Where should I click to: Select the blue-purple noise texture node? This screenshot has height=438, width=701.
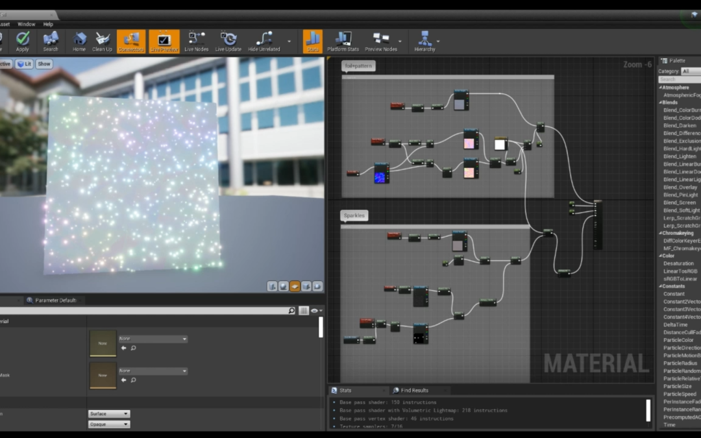[382, 173]
